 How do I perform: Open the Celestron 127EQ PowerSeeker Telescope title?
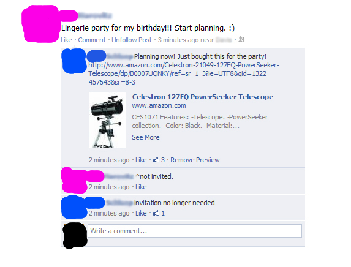(x=203, y=97)
